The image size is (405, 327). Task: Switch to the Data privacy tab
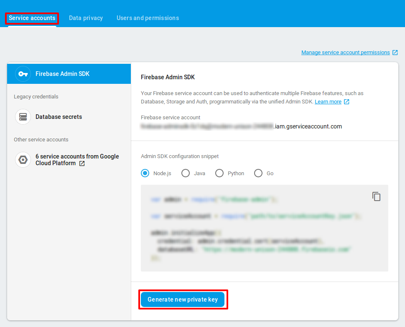click(86, 18)
